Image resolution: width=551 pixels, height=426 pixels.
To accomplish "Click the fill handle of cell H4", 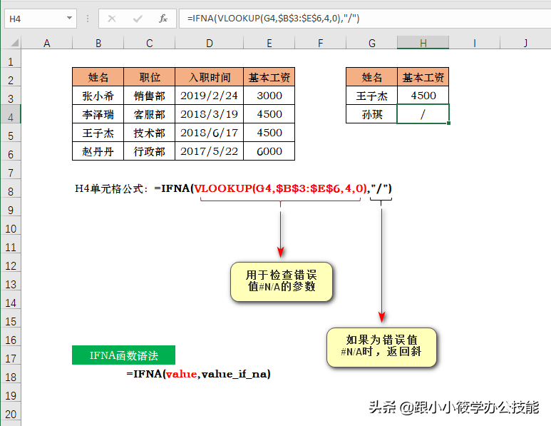I will click(x=449, y=123).
